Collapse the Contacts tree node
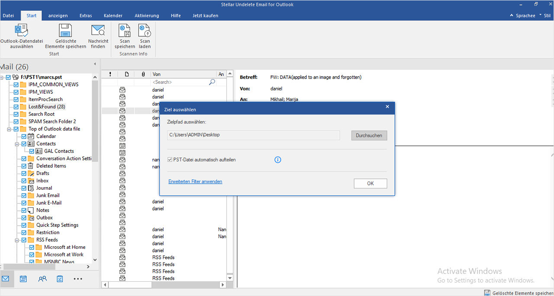Image resolution: width=554 pixels, height=296 pixels. click(16, 144)
